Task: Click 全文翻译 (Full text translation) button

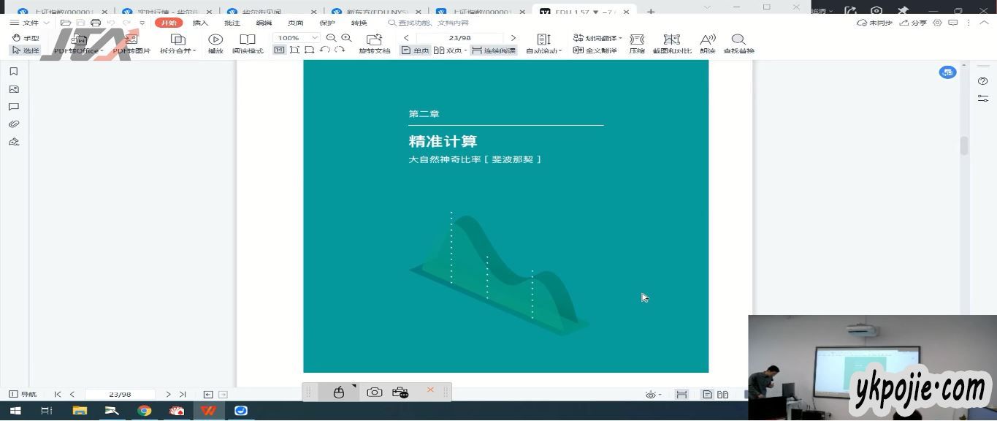Action: [x=595, y=50]
